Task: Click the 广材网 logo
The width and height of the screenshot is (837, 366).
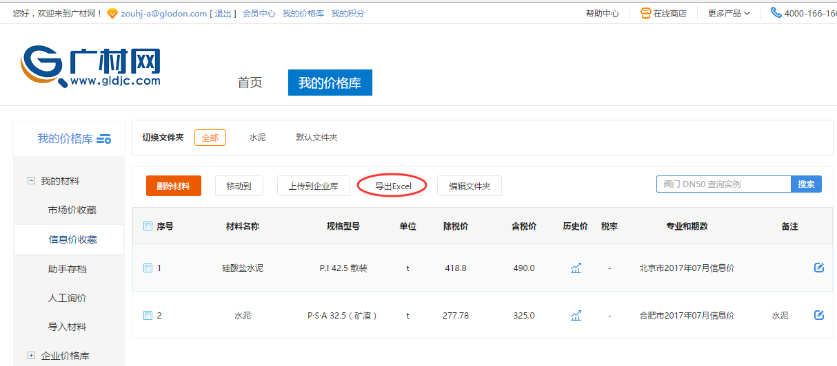Action: pyautogui.click(x=90, y=67)
